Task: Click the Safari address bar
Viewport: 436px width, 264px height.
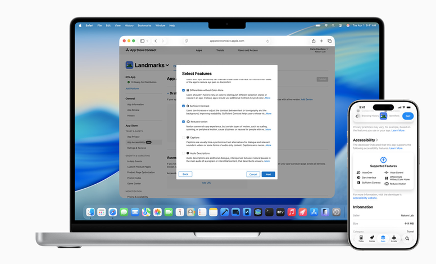Action: 227,41
